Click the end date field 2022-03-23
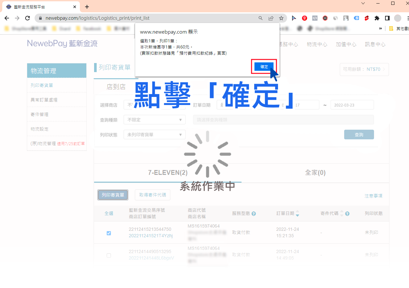The width and height of the screenshot is (409, 288). pos(352,105)
